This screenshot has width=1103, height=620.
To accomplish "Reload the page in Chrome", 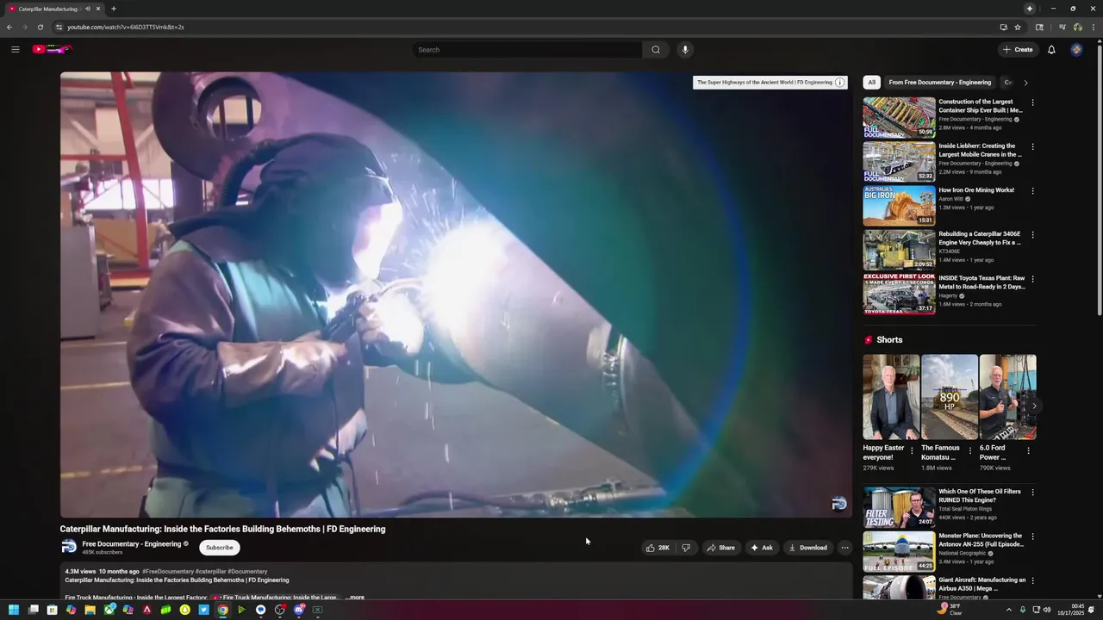I will [40, 27].
